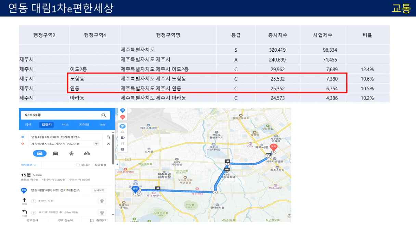Image resolution: width=416 pixels, height=234 pixels.
Task: Open the 최적경로 route option dropdown
Action: coord(28,165)
